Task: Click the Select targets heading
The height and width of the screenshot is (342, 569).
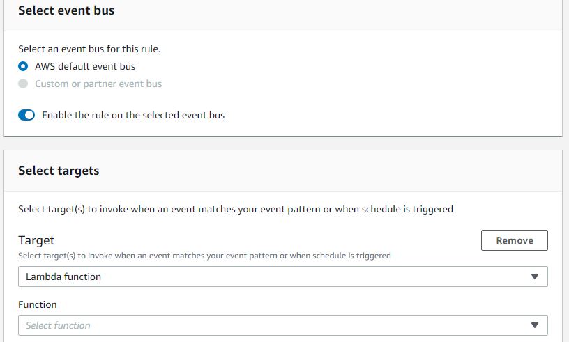Action: click(x=59, y=171)
